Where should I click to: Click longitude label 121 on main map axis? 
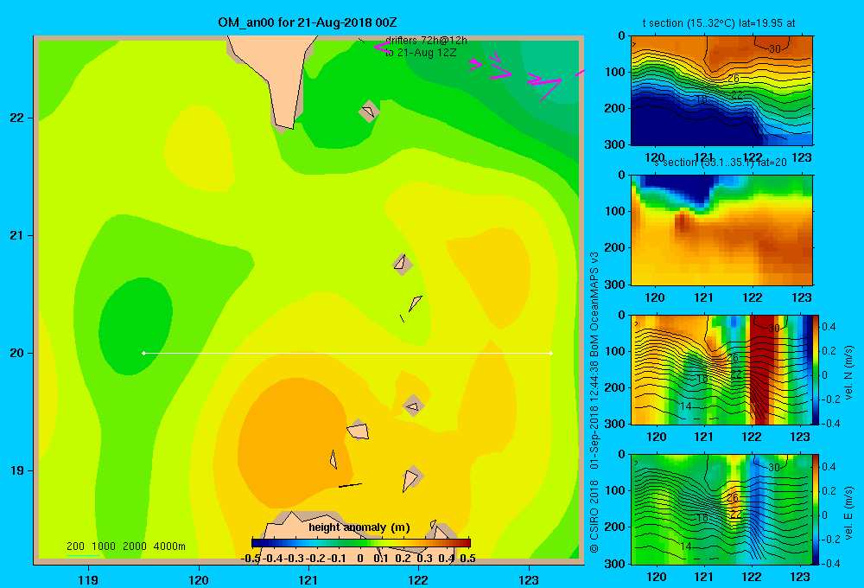pos(308,579)
